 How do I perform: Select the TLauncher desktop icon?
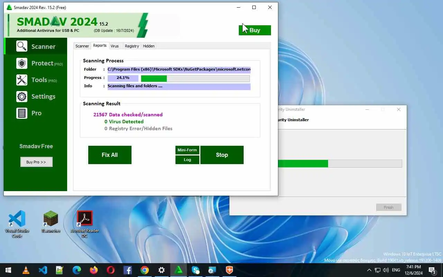point(51,222)
